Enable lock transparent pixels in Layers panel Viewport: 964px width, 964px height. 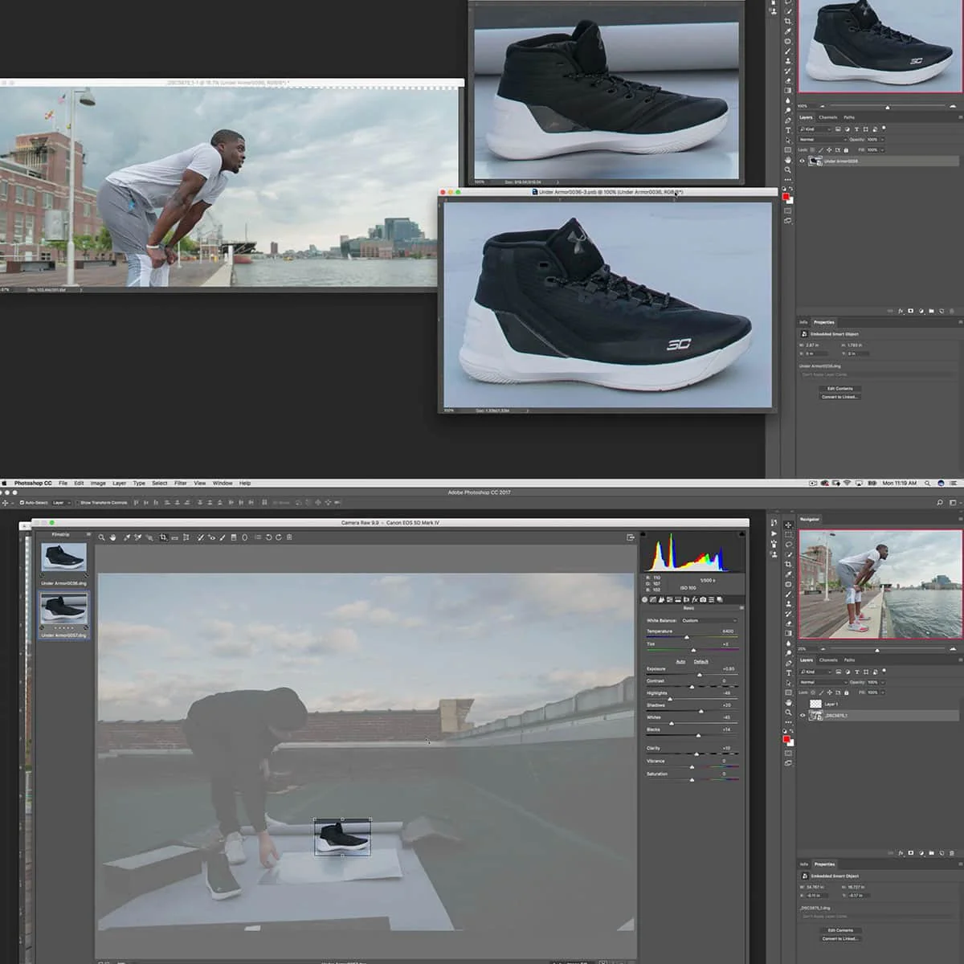pyautogui.click(x=812, y=692)
